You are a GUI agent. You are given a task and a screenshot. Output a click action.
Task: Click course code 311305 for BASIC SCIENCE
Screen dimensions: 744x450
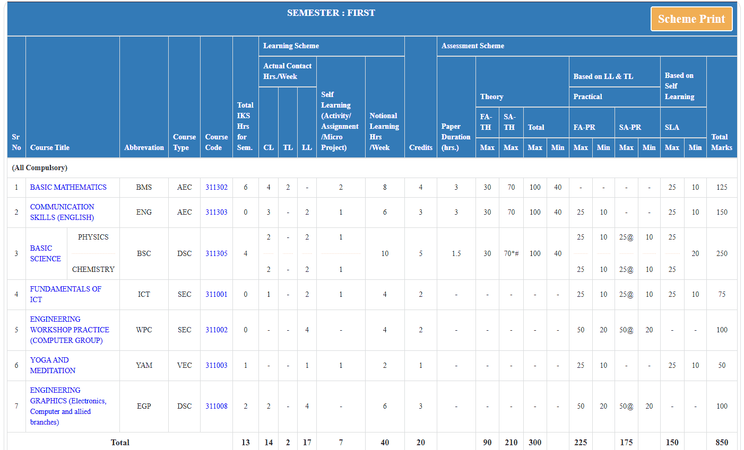216,253
